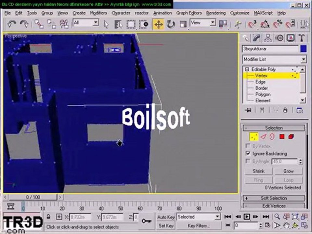Toggle the Angle Snap icon
The height and width of the screenshot is (234, 312).
(265, 24)
